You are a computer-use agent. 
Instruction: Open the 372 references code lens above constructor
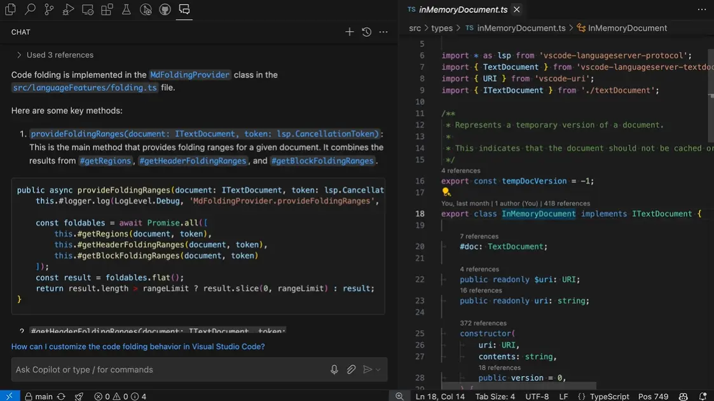coord(483,323)
